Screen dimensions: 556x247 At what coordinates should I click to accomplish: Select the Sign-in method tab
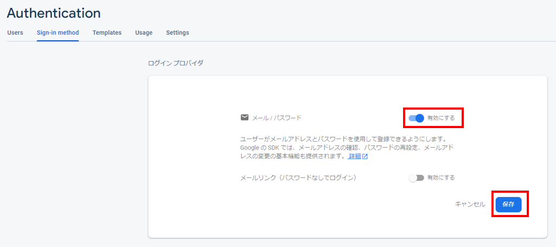pos(58,33)
